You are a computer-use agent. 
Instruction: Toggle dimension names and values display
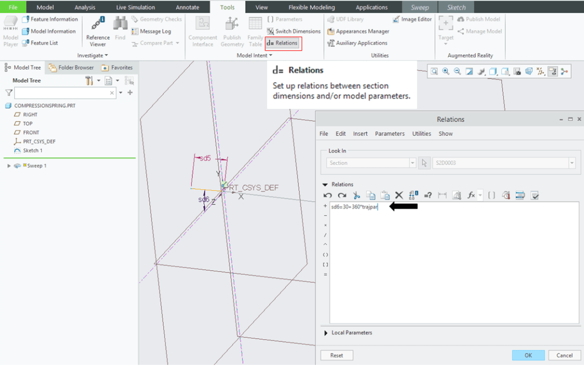(x=414, y=196)
